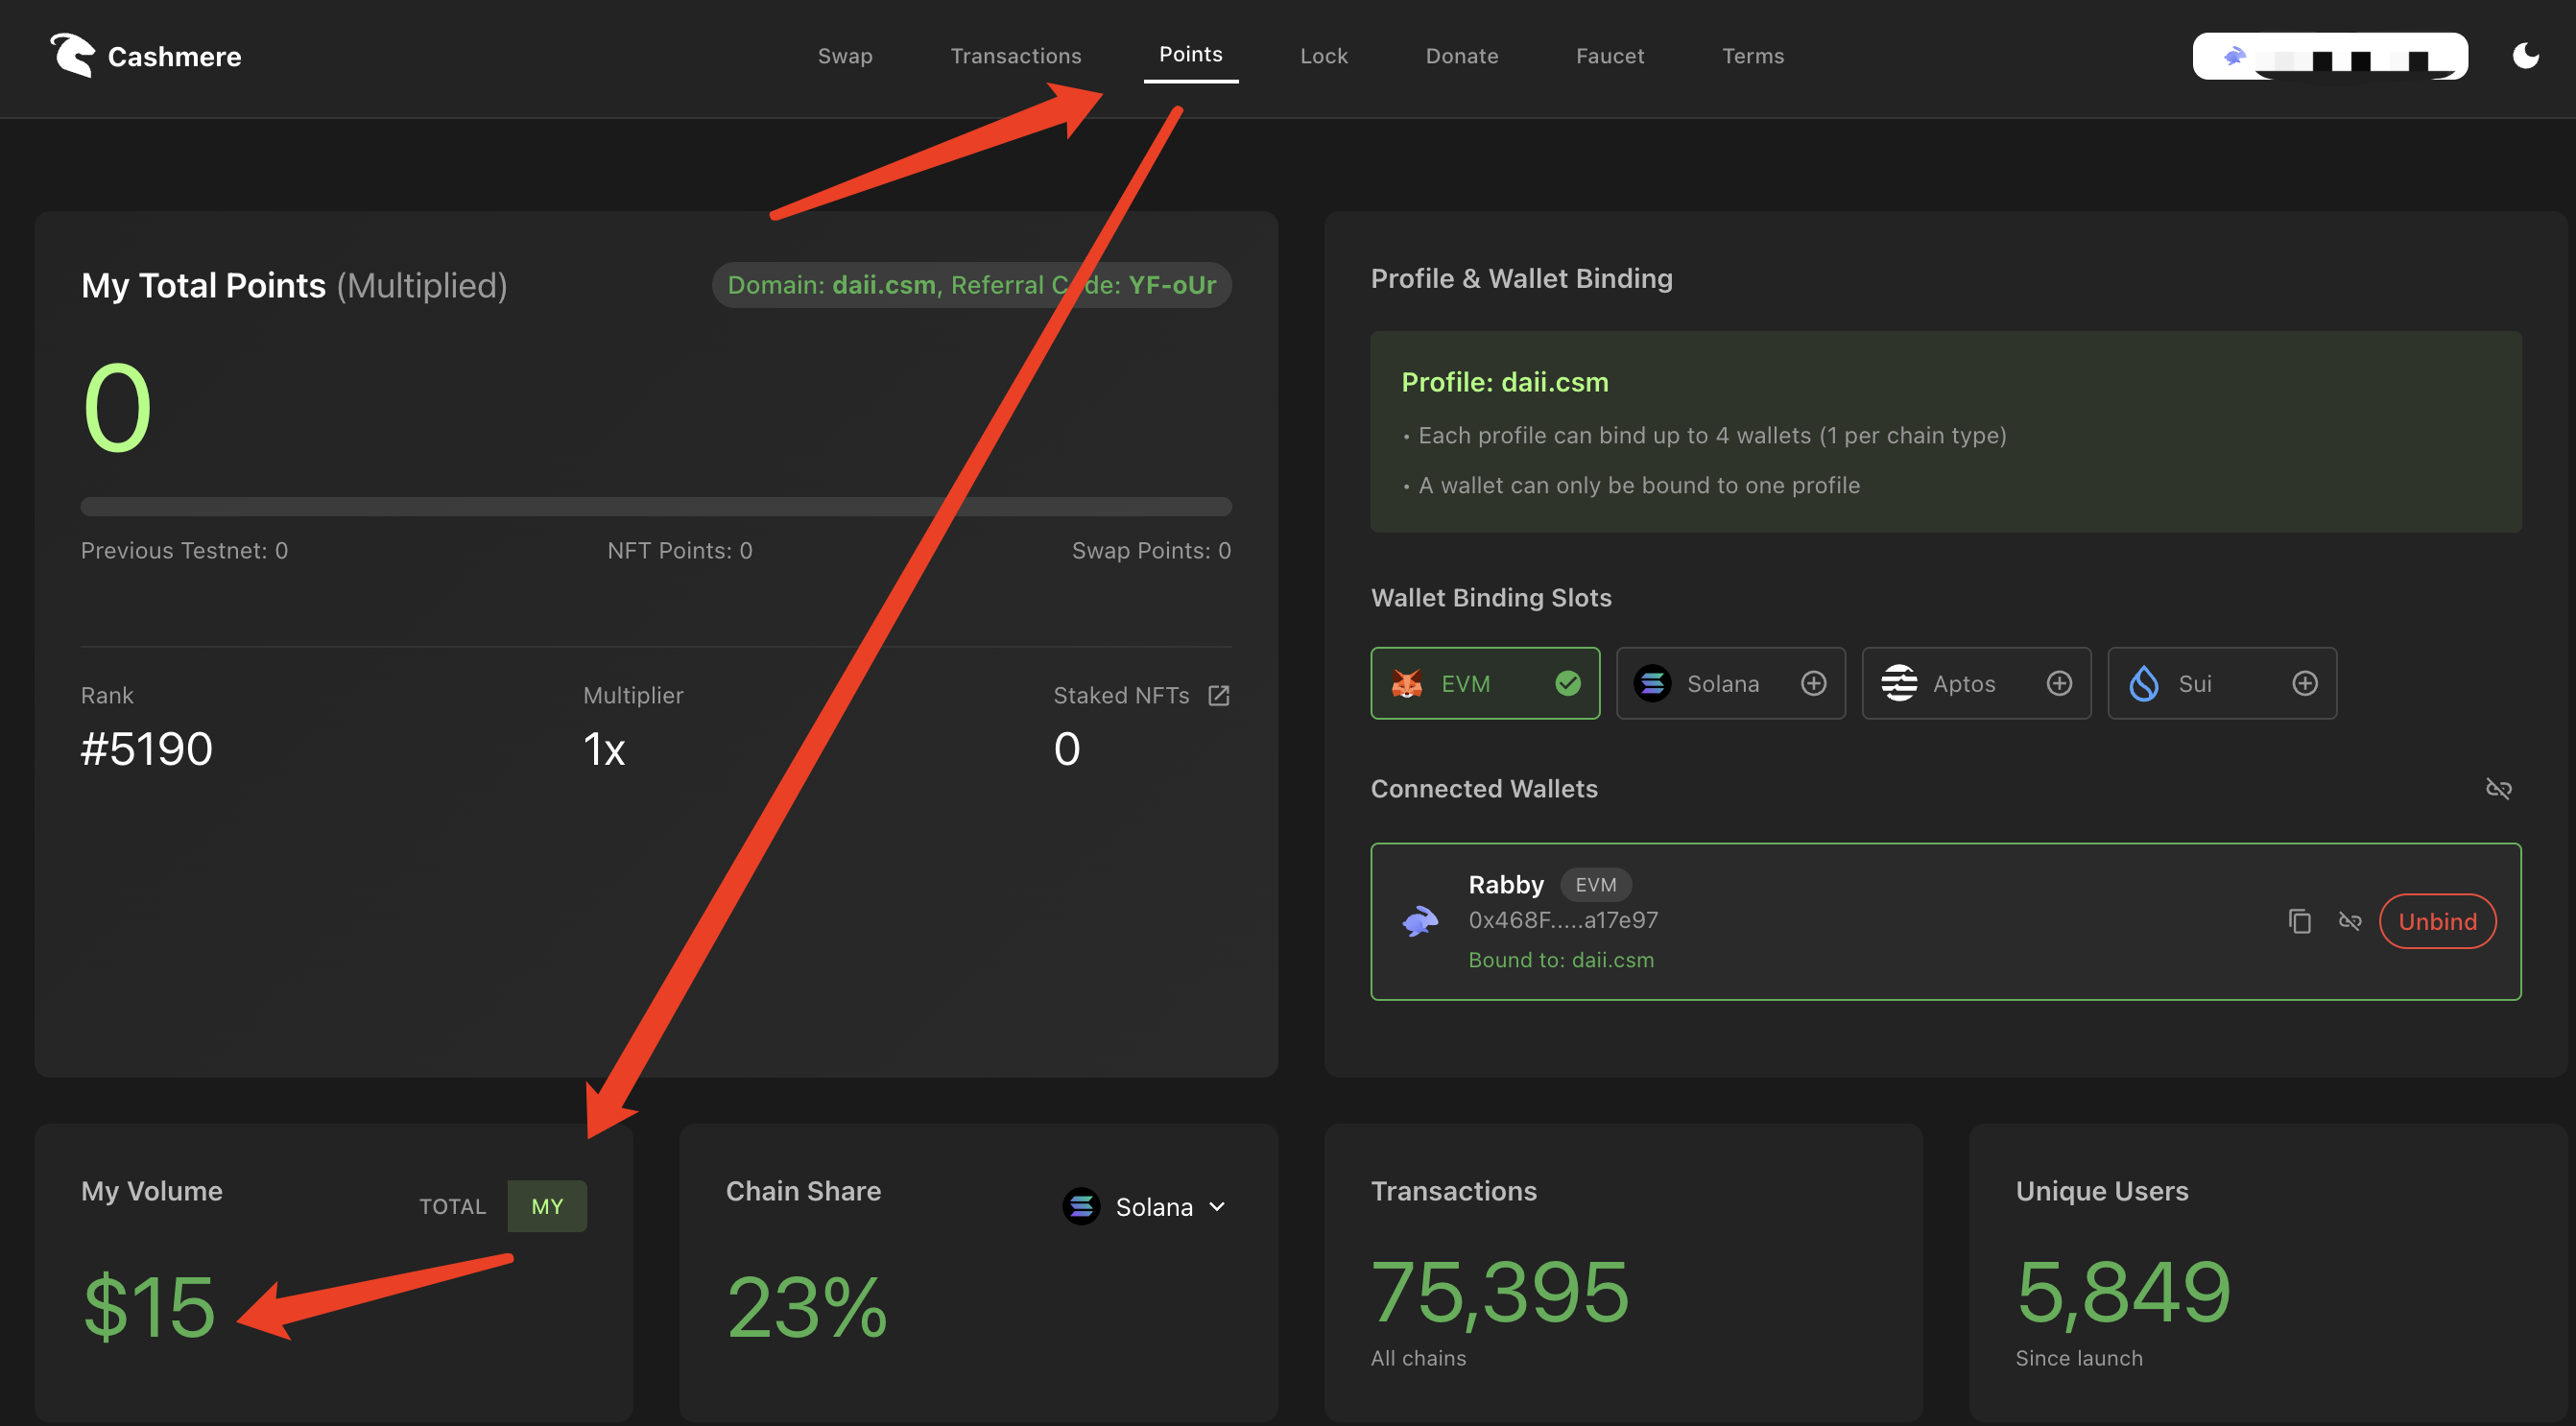Click the 75,395 transactions count
This screenshot has height=1426, width=2576.
coord(1499,1292)
